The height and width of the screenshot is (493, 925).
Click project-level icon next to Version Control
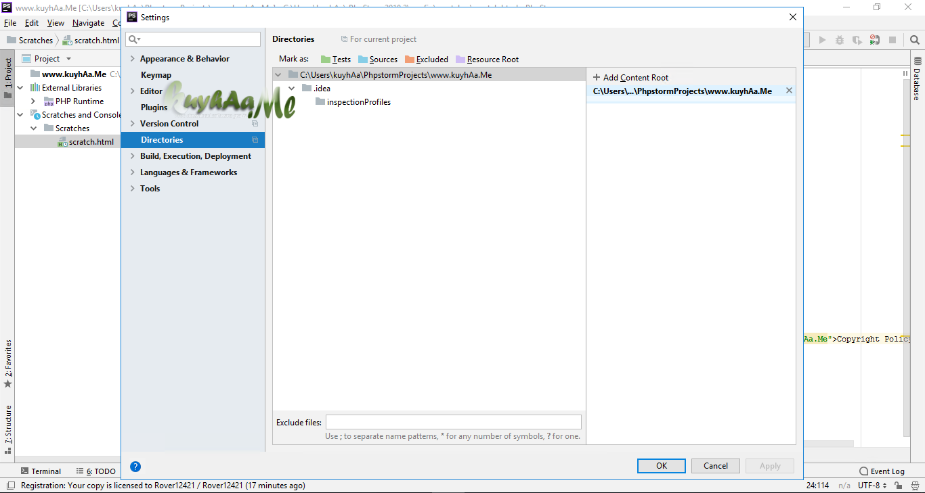tap(255, 124)
